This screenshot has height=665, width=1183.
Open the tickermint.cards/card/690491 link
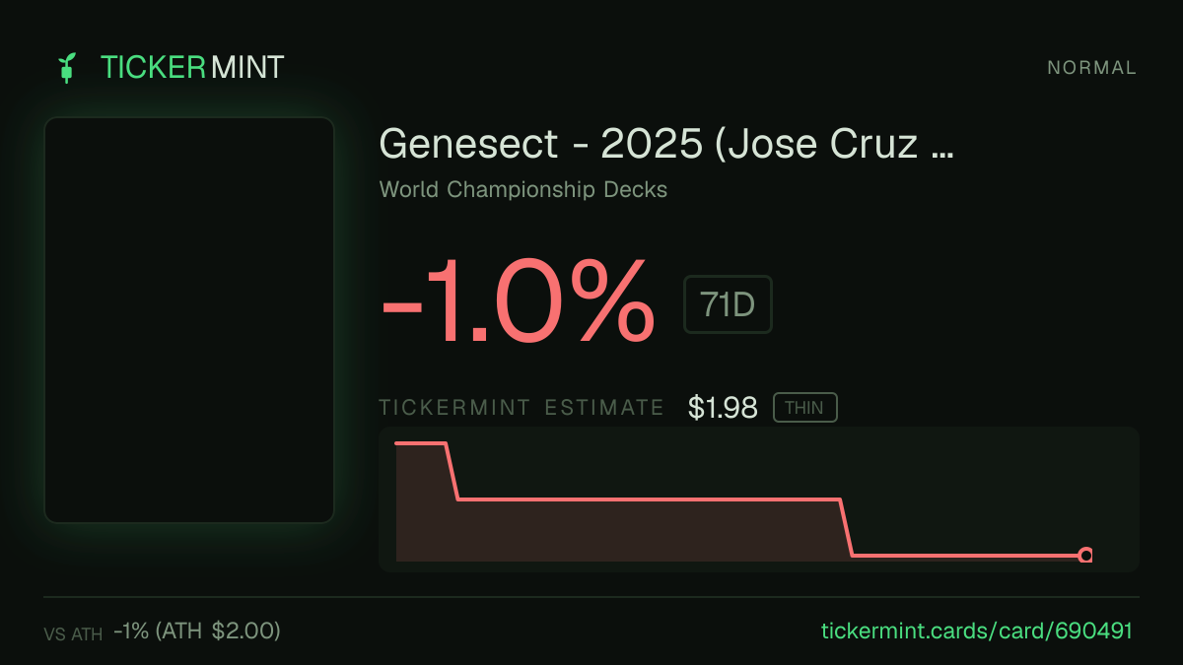tap(977, 631)
